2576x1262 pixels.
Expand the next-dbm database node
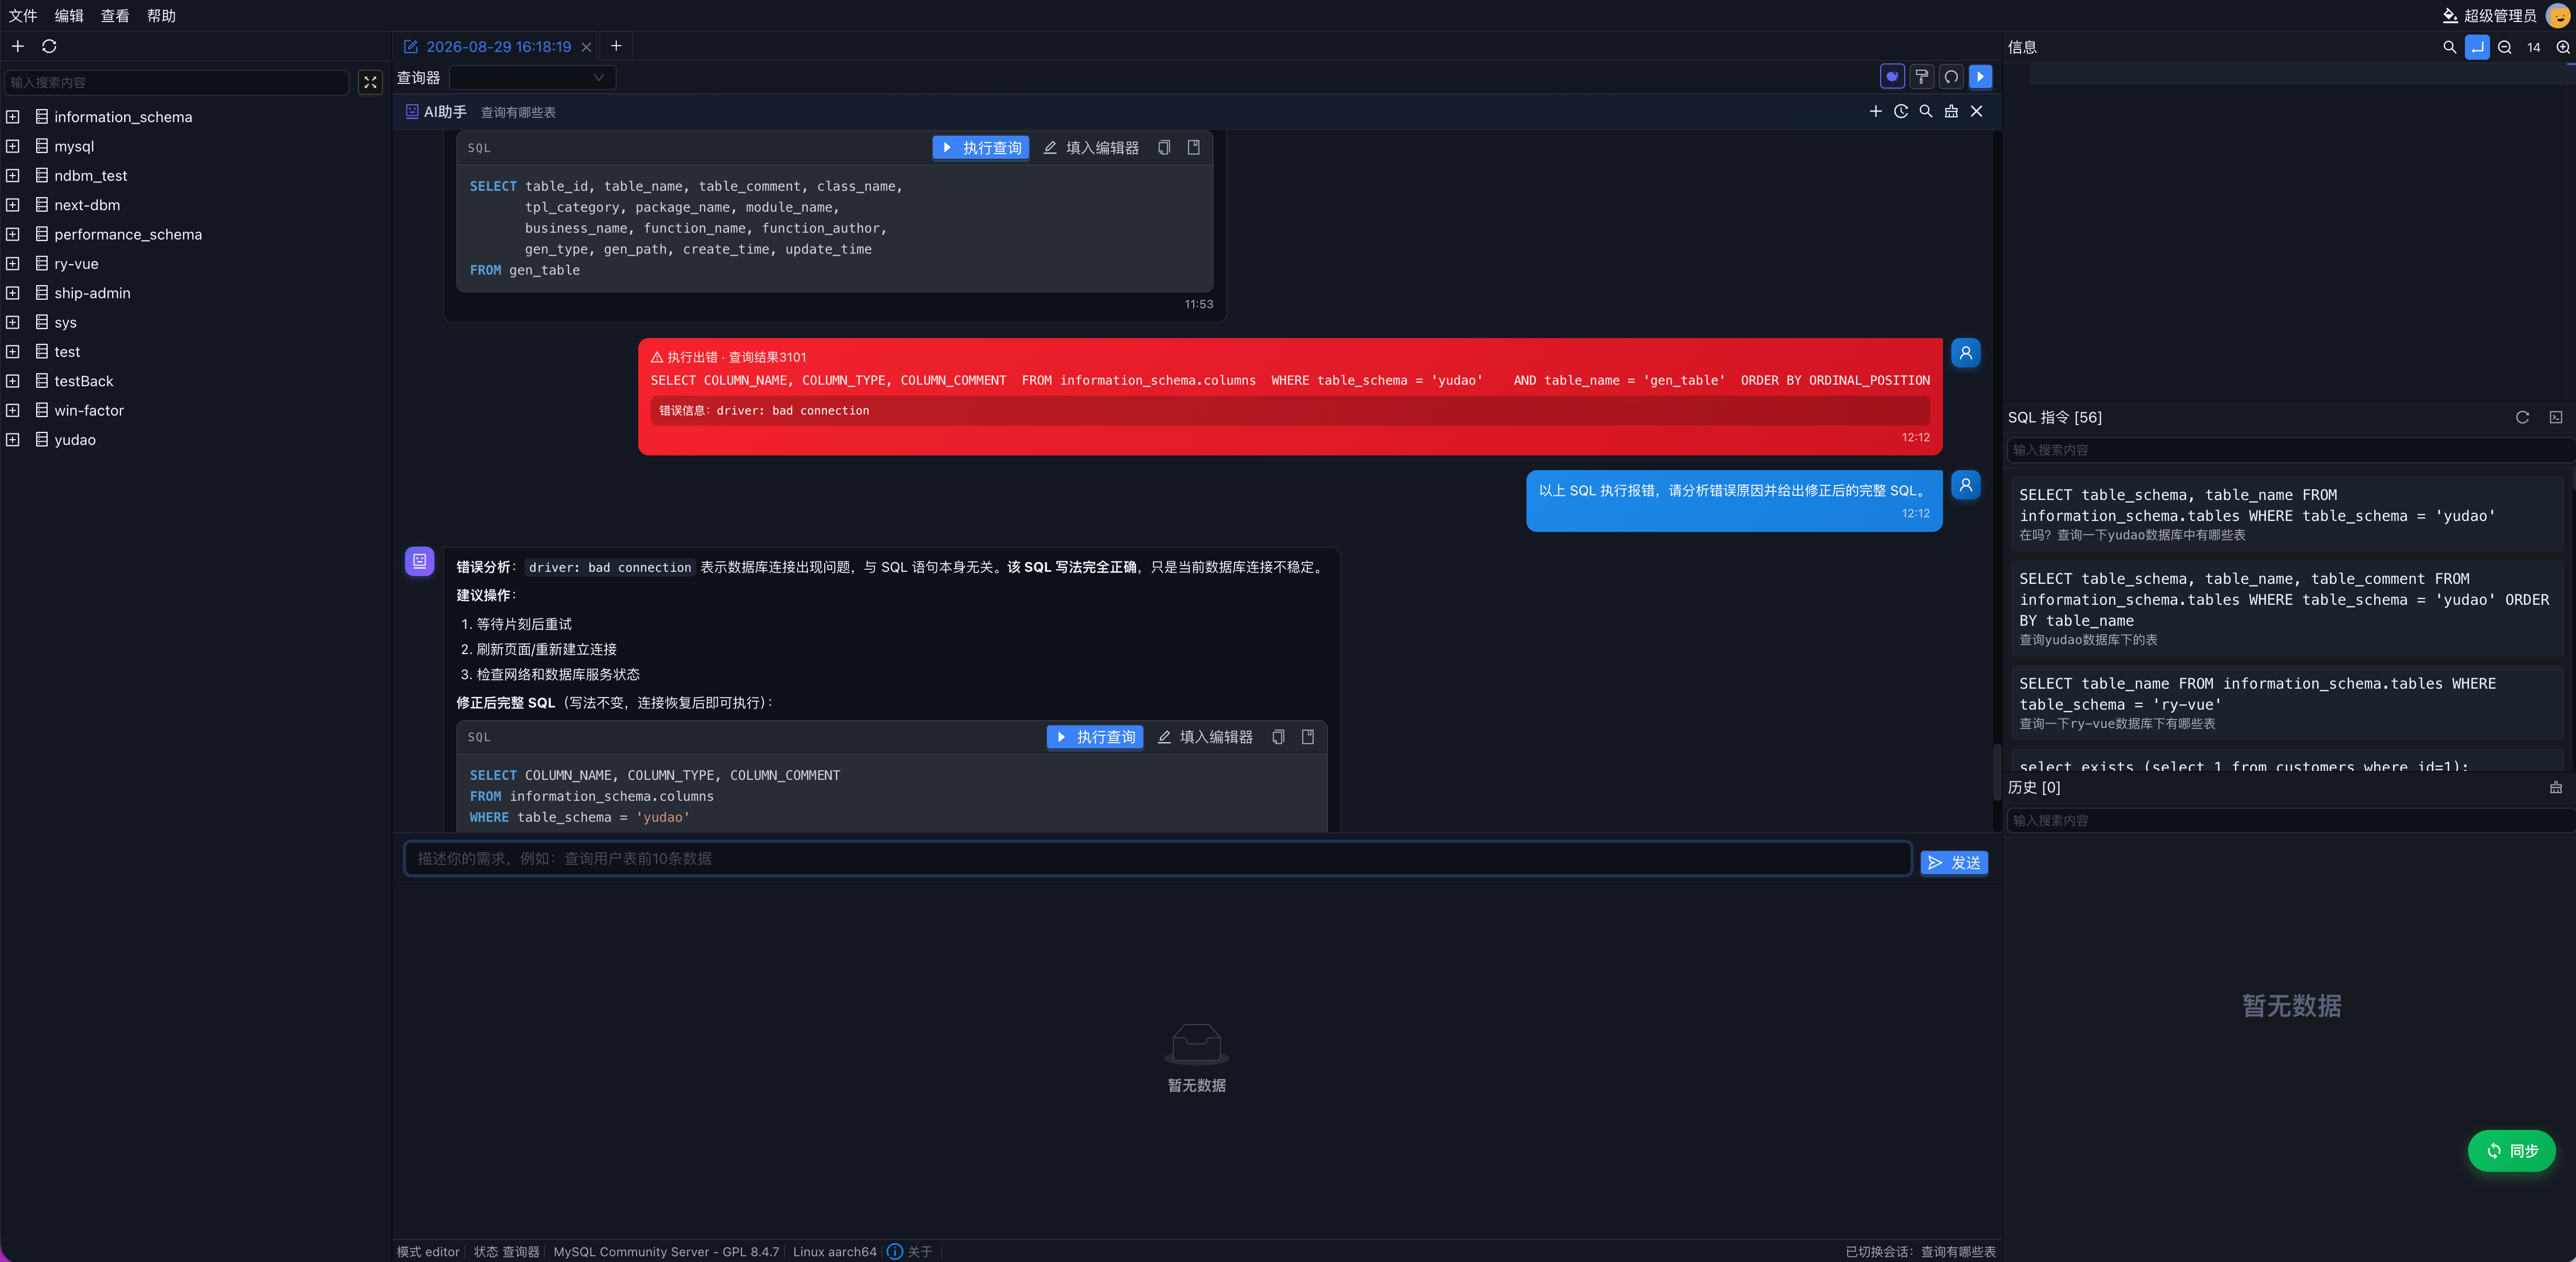[13, 205]
